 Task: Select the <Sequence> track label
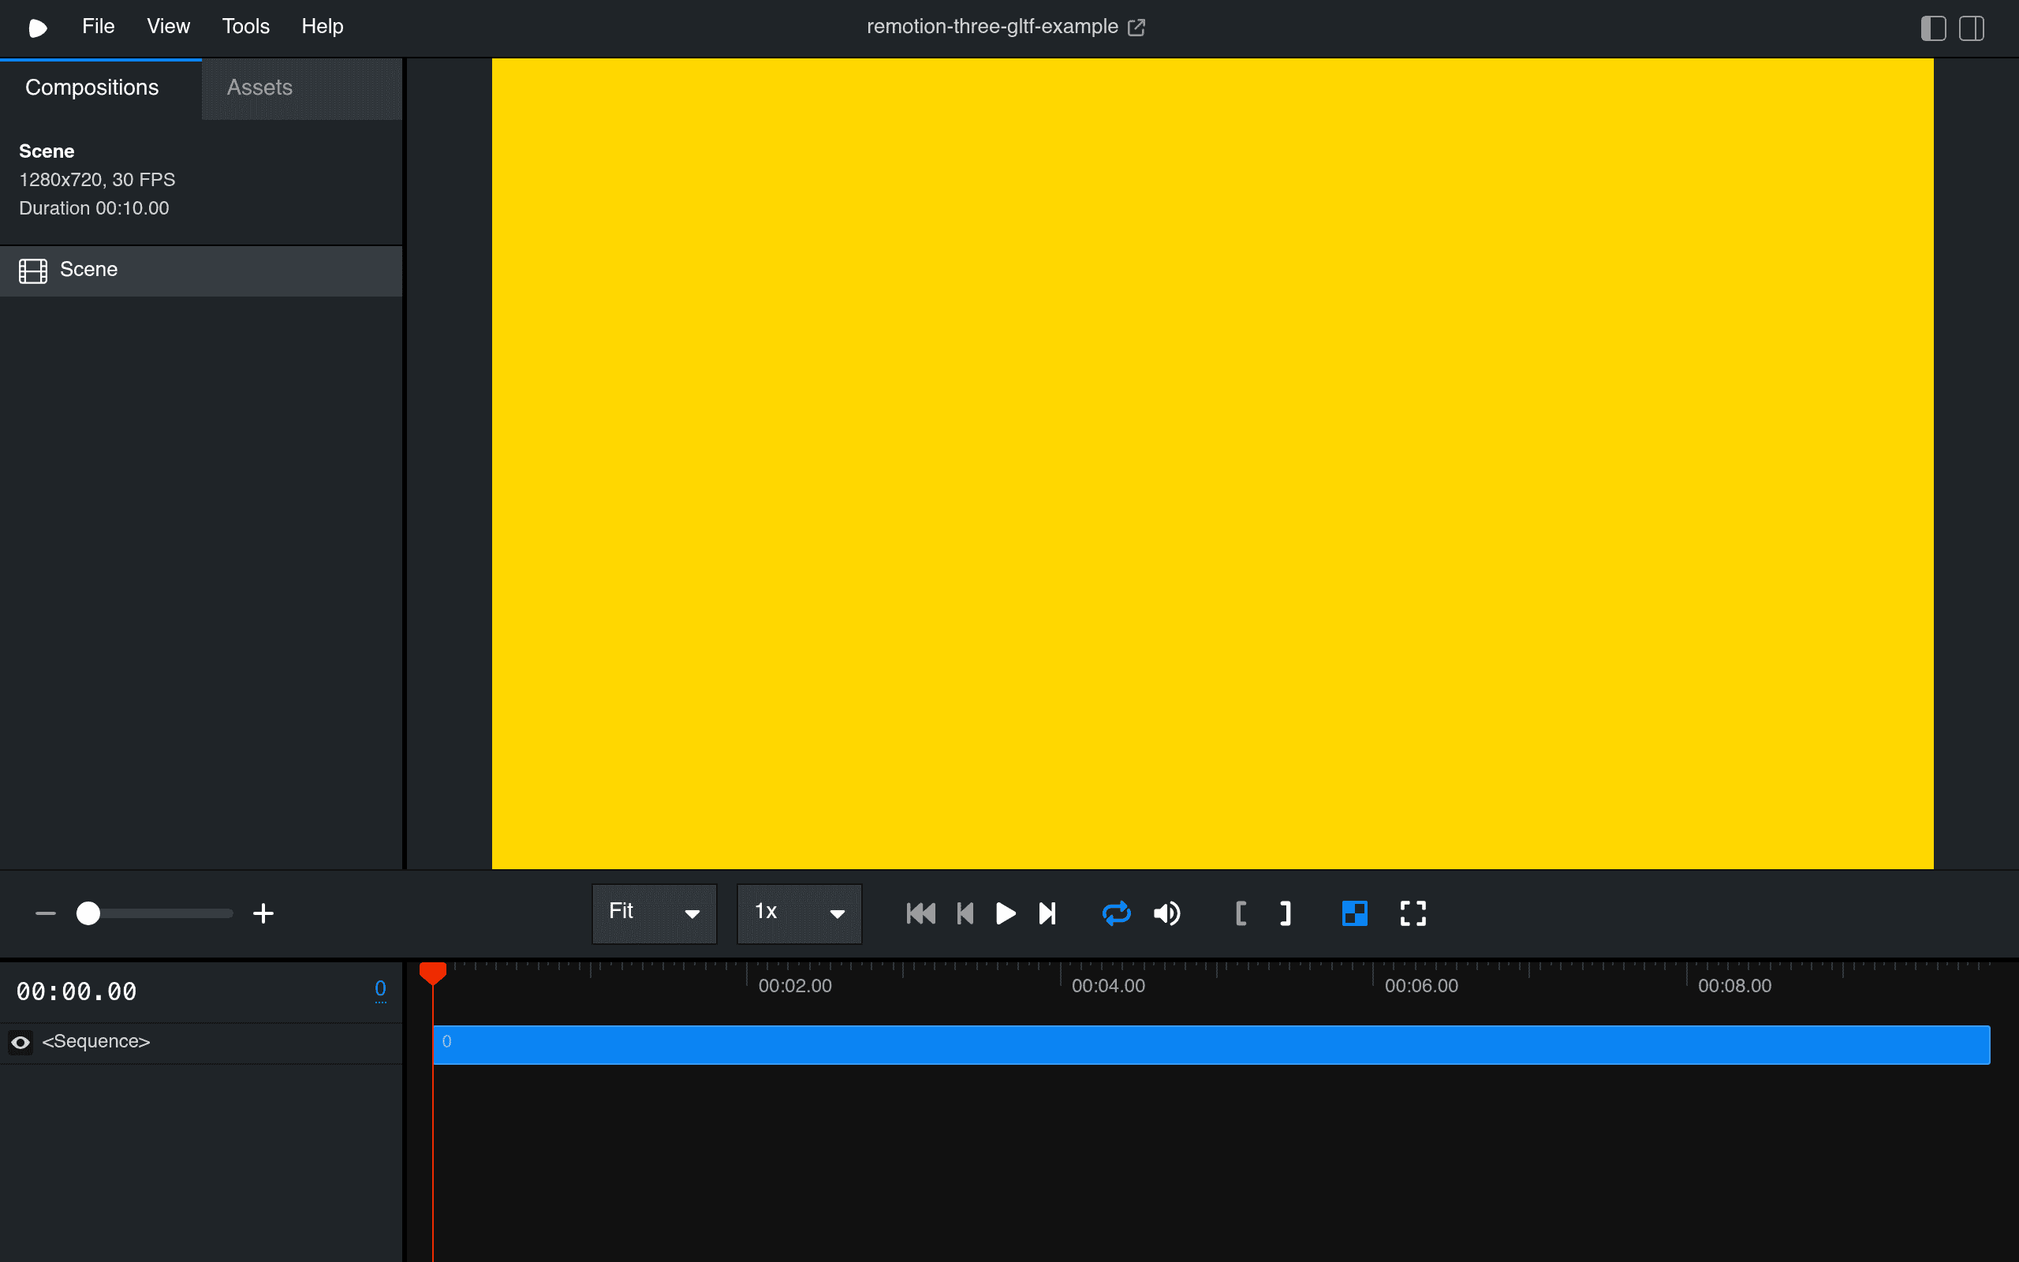click(96, 1042)
